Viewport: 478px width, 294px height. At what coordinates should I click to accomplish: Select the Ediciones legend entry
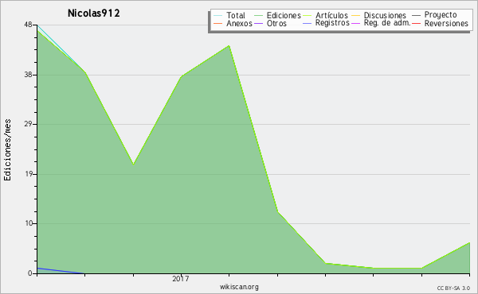pyautogui.click(x=277, y=15)
